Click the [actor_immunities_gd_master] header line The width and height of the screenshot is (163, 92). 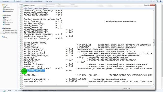(42, 19)
